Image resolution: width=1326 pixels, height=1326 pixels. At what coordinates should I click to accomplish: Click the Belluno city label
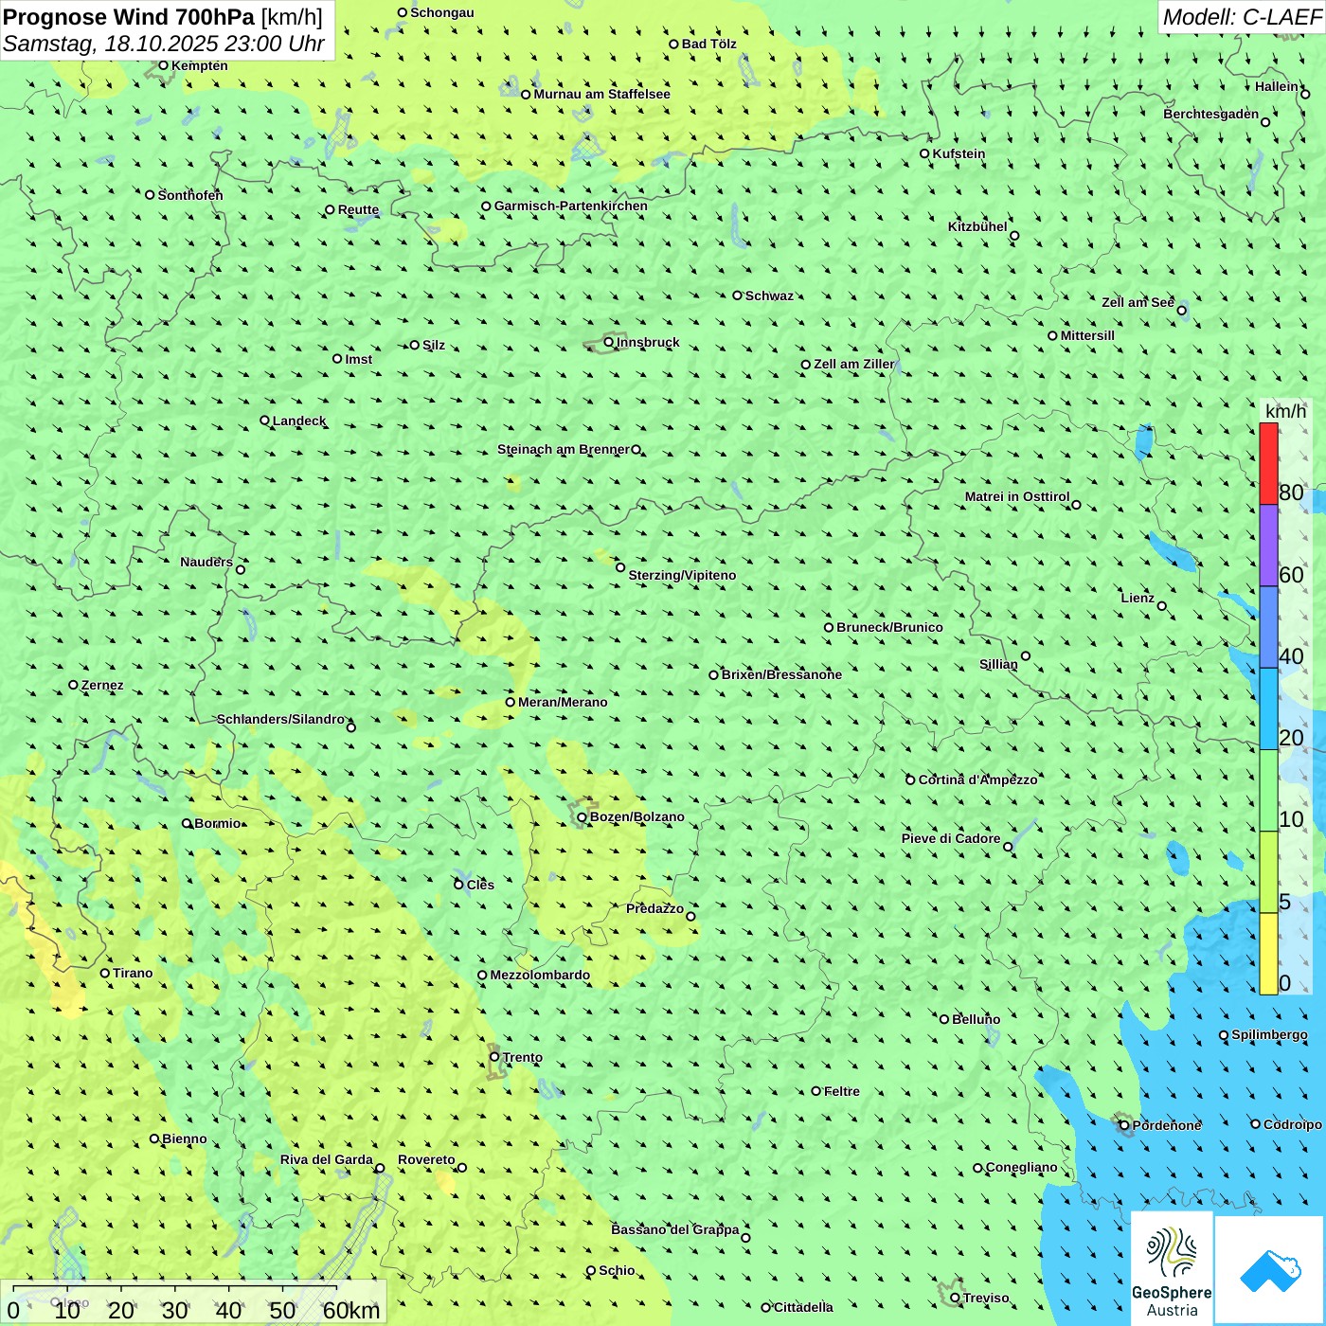click(x=976, y=1019)
